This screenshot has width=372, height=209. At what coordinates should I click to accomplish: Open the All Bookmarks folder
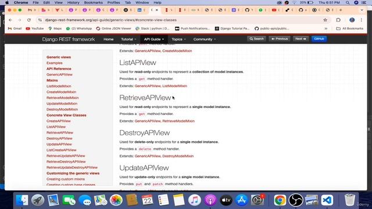tap(350, 28)
